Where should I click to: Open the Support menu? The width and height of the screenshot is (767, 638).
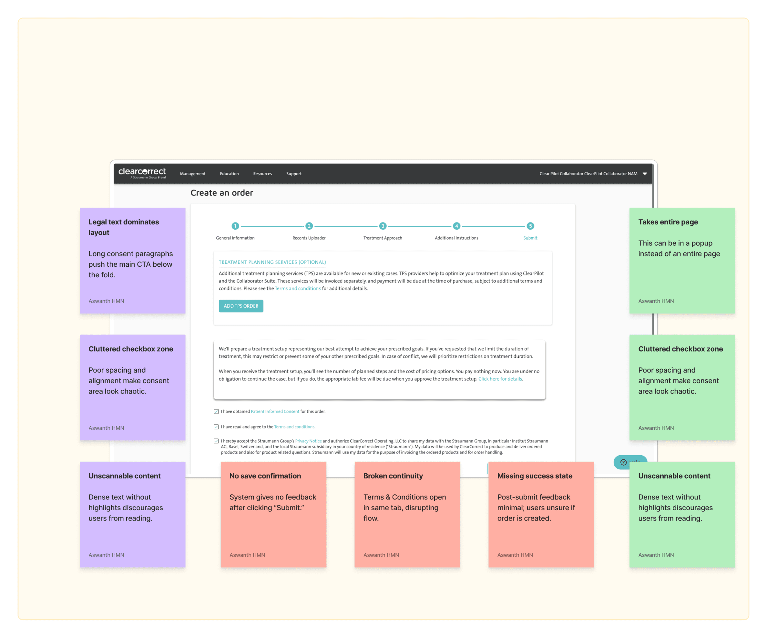pyautogui.click(x=294, y=174)
